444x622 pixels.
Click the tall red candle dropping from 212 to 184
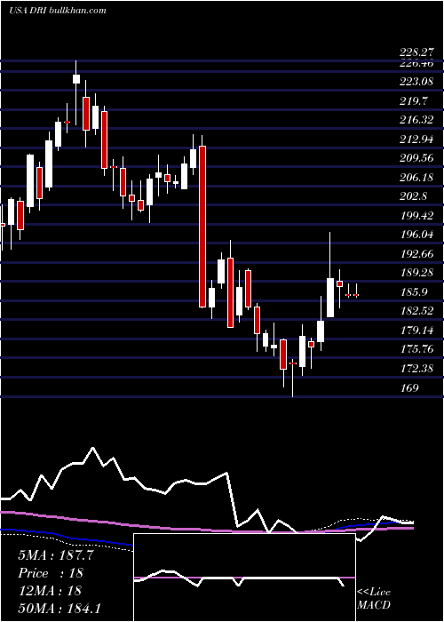point(202,227)
